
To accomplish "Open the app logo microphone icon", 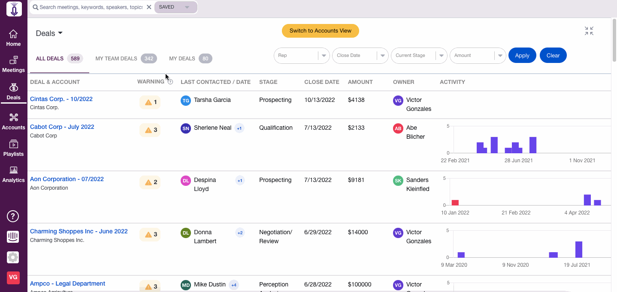I will pos(14,9).
